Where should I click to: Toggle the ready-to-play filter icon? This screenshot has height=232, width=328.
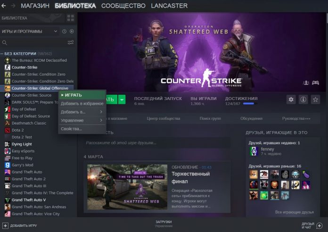coord(72,32)
